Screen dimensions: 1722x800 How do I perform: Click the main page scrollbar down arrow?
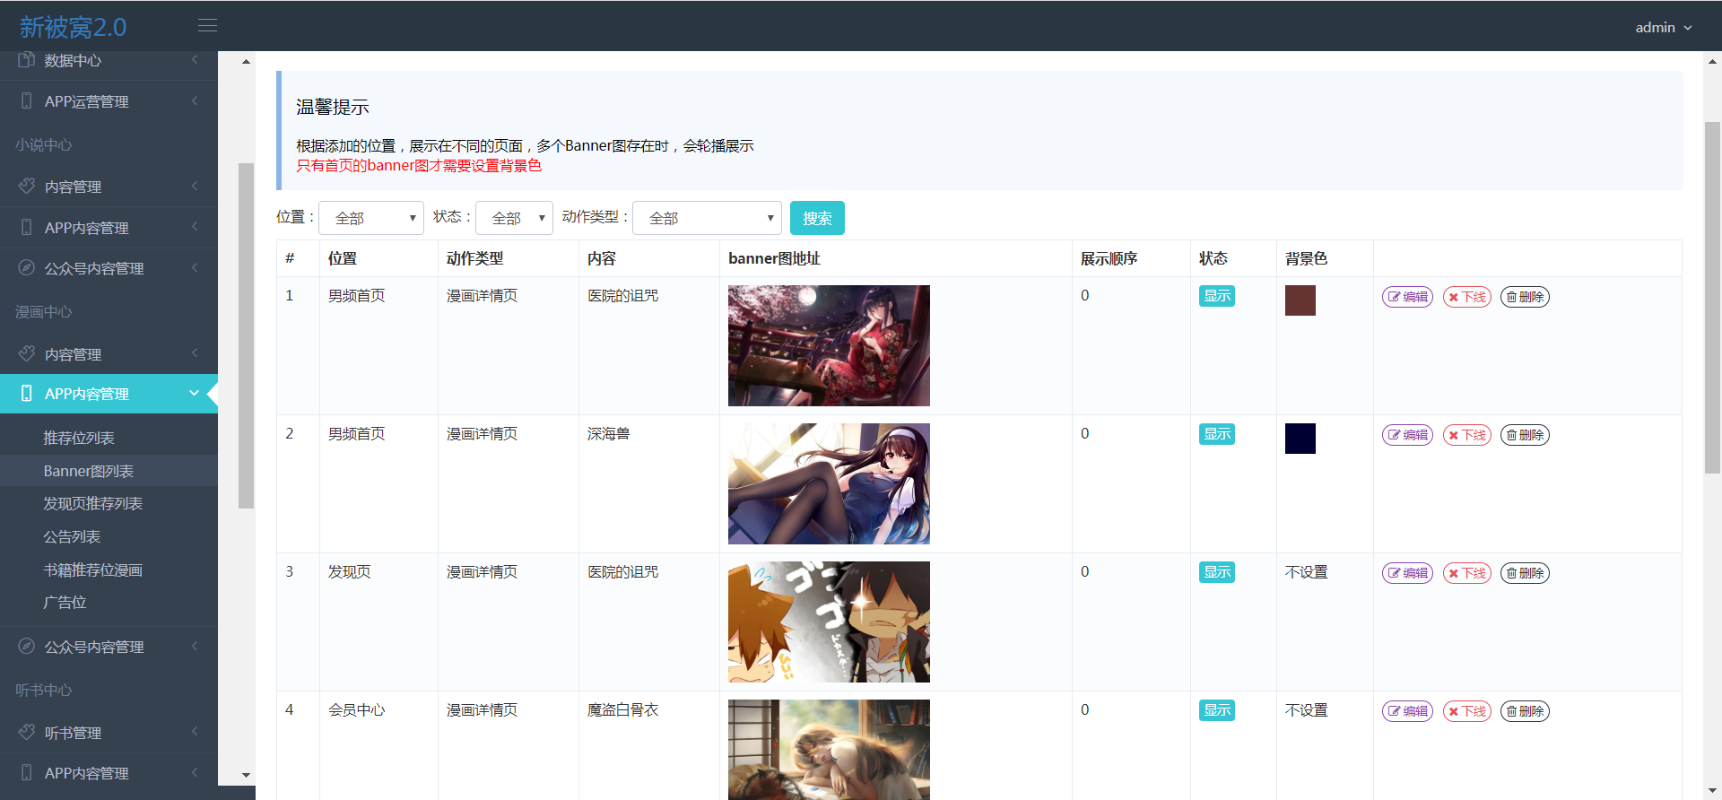1712,790
